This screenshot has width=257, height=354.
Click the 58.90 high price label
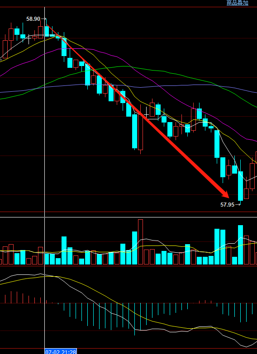tap(33, 19)
